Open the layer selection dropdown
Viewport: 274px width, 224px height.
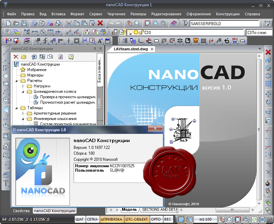(185, 32)
